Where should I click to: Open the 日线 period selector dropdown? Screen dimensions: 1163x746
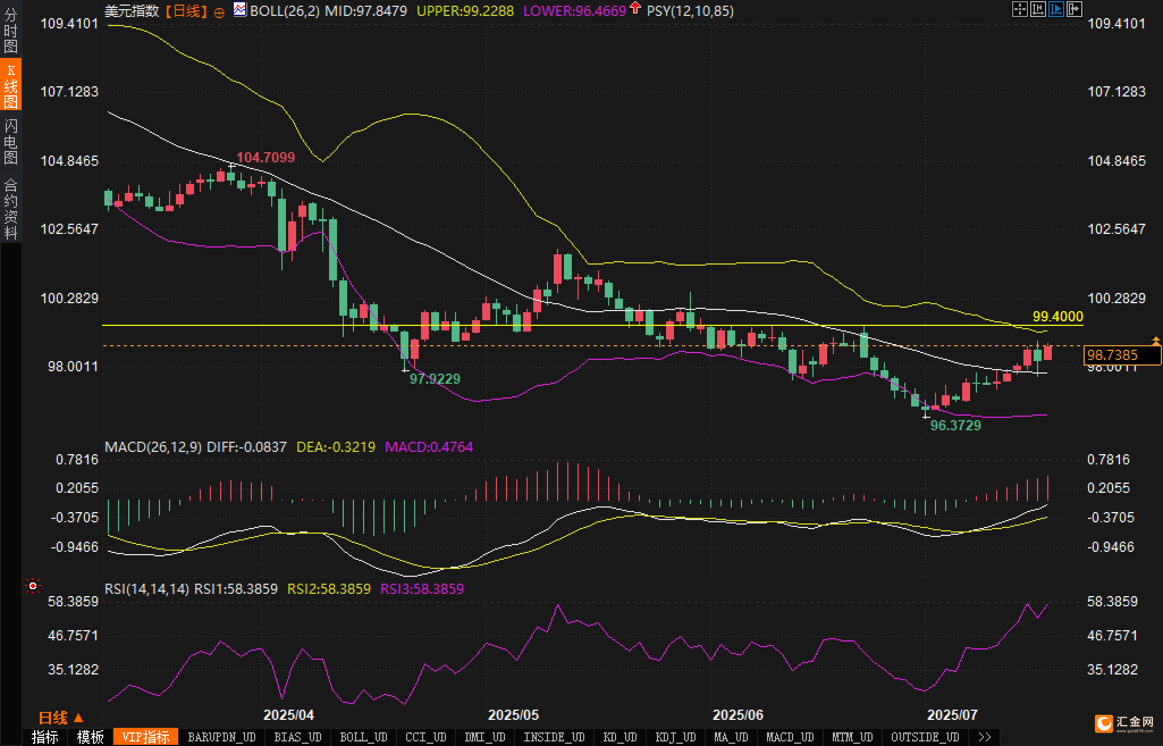pos(61,718)
